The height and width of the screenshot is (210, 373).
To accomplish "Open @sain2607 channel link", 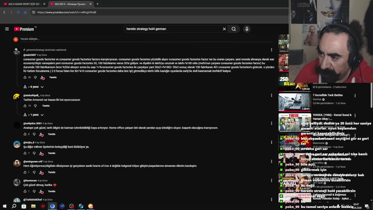I will click(30, 55).
